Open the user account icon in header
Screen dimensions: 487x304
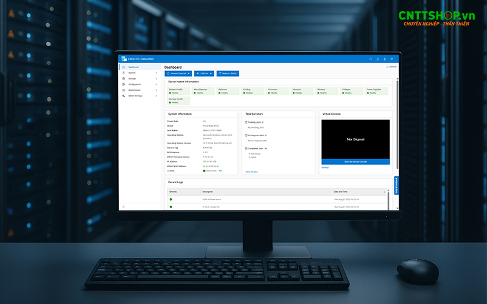tap(385, 59)
